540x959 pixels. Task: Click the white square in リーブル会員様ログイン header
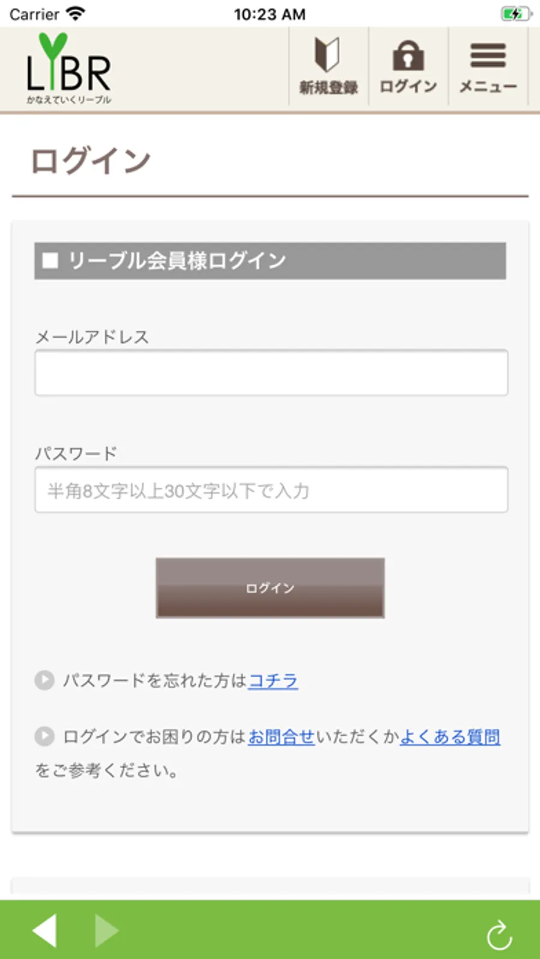pyautogui.click(x=50, y=260)
